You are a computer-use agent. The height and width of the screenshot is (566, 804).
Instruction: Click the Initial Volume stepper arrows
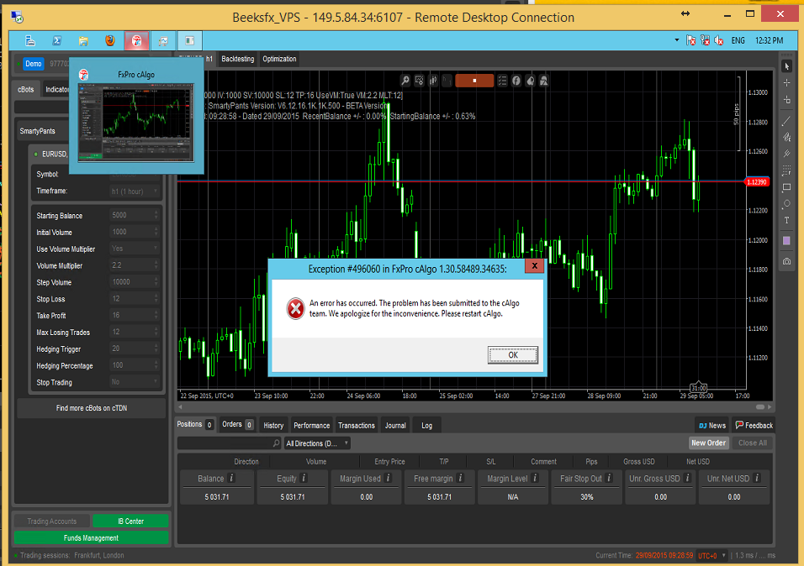pos(156,232)
